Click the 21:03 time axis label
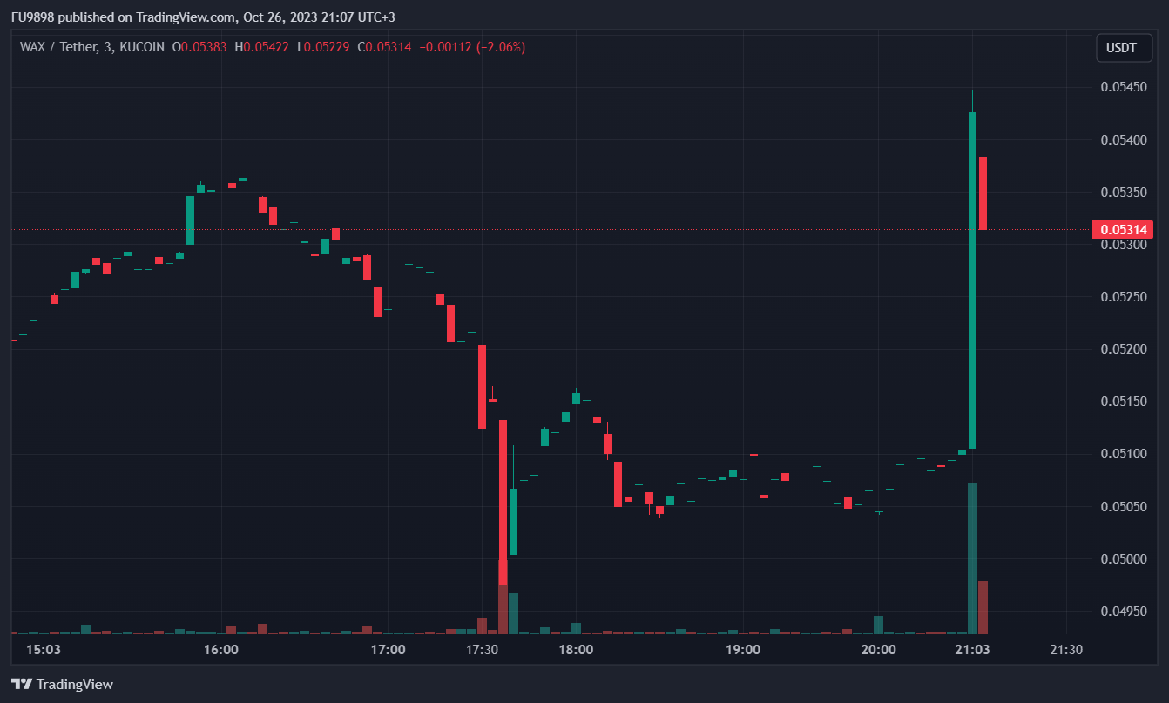The width and height of the screenshot is (1169, 703). 972,650
